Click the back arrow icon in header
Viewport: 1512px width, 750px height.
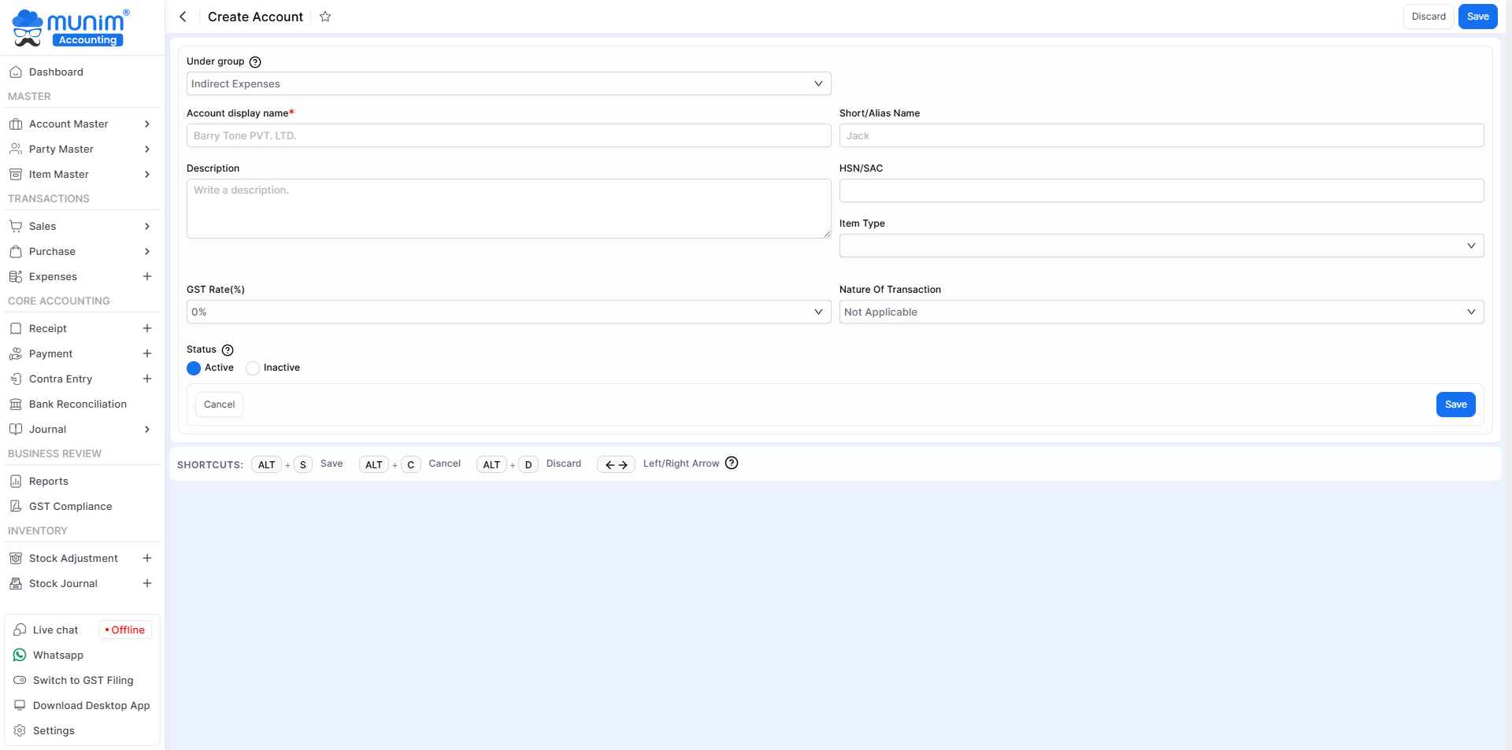(183, 17)
